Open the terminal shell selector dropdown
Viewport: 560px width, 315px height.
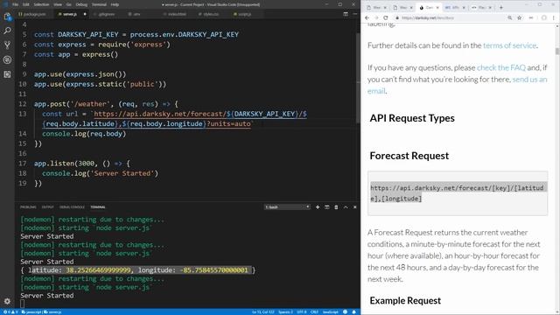coord(287,207)
